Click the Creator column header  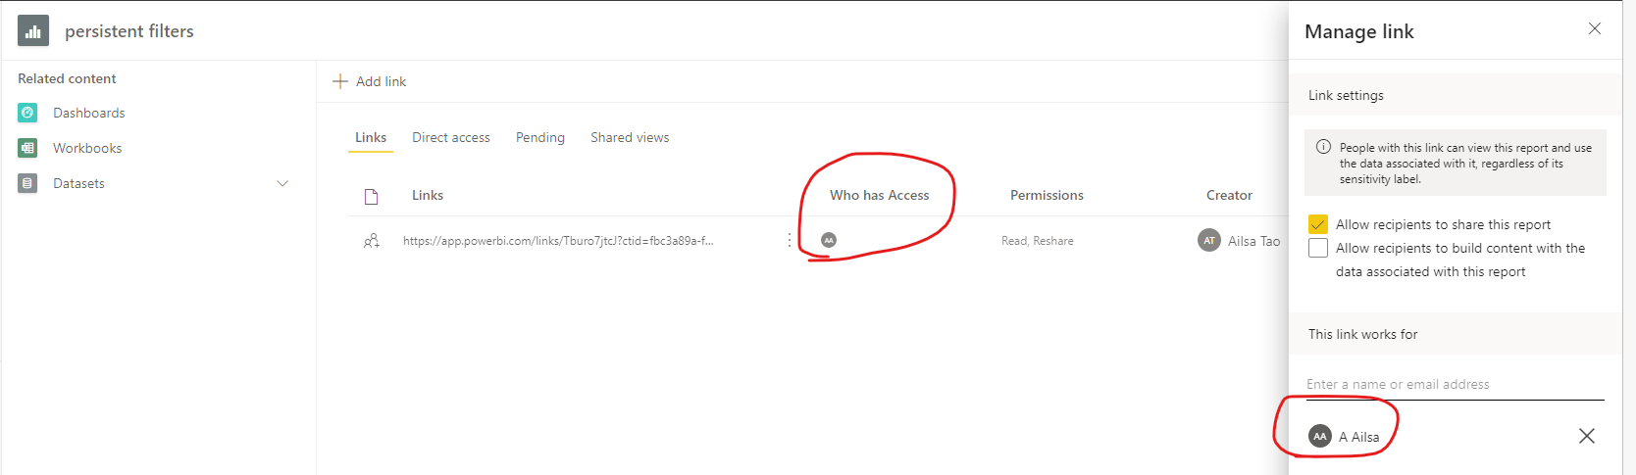[x=1229, y=195]
